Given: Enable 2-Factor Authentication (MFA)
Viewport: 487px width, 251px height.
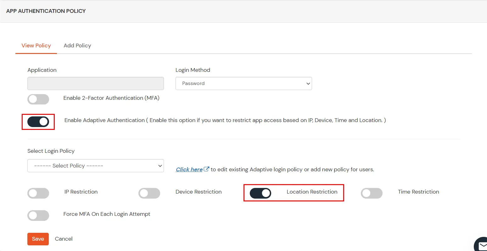Looking at the screenshot, I should point(38,99).
